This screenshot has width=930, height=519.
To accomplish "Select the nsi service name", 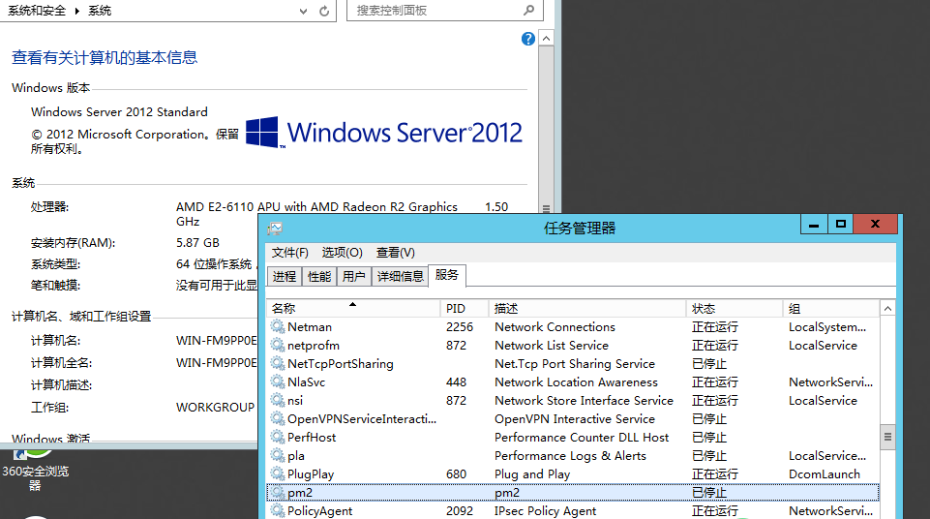I will pyautogui.click(x=295, y=400).
